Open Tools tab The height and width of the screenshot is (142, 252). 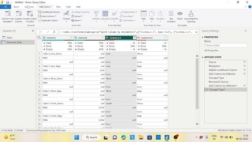click(69, 7)
